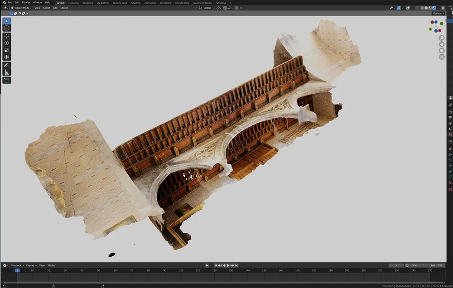The width and height of the screenshot is (453, 288).
Task: Select the Annotate pencil tool
Action: coord(7,65)
